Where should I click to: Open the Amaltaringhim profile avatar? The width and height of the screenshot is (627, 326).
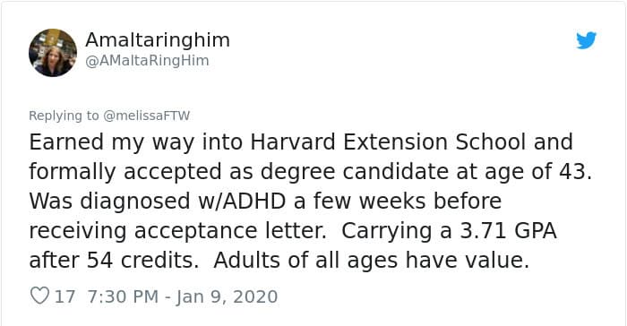53,53
